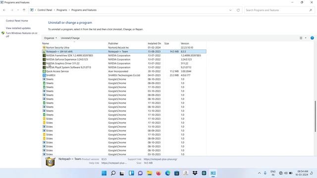The image size is (317, 178).
Task: Select Notepad++ (64-bit x64) row
Action: 124,51
